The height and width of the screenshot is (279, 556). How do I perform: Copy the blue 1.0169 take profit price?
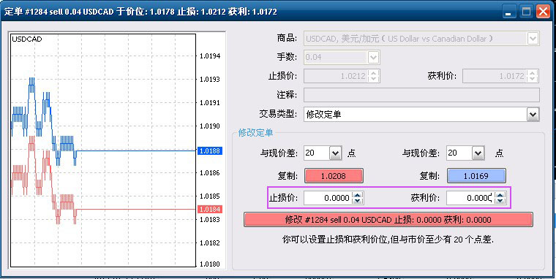click(476, 176)
